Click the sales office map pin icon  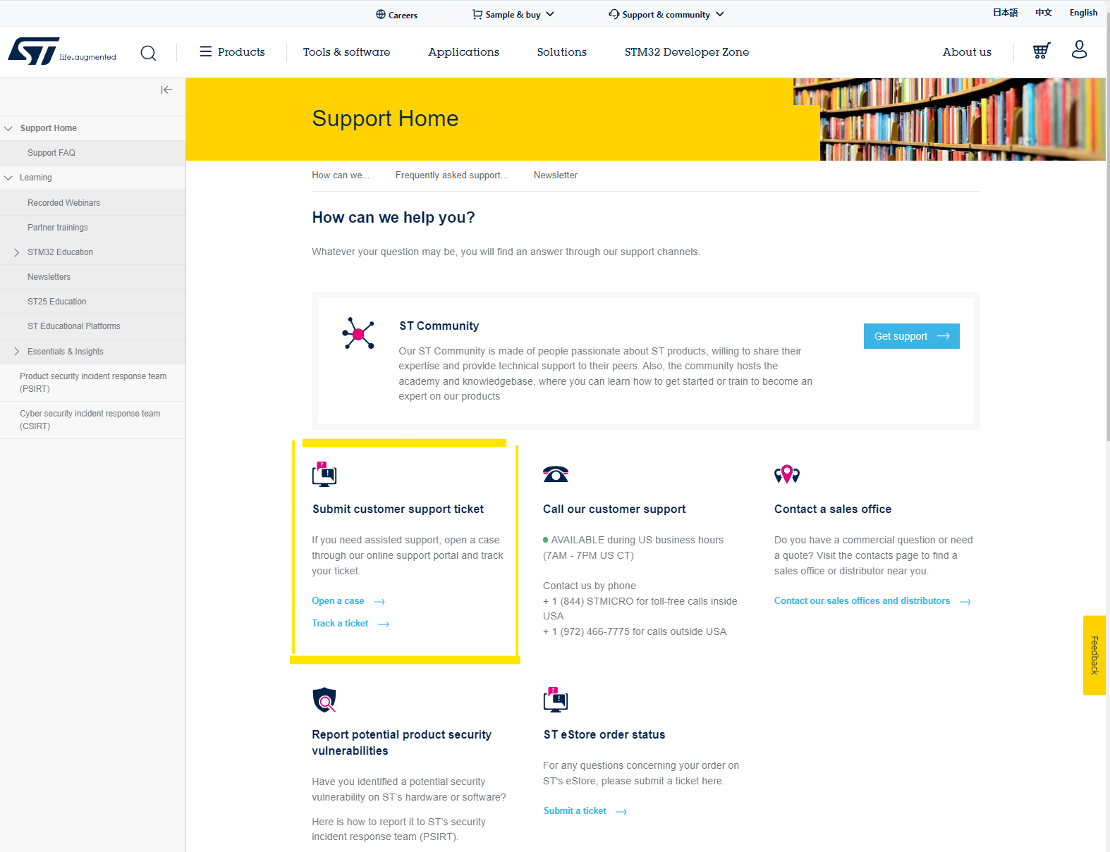point(786,474)
